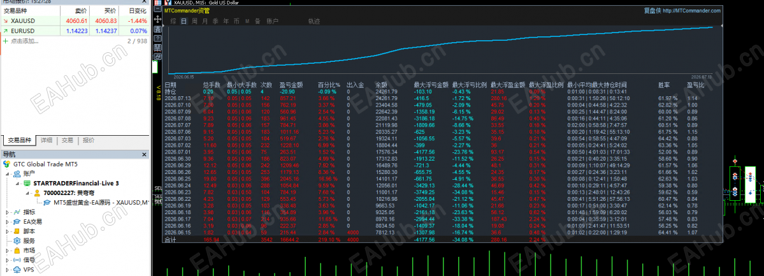This screenshot has width=764, height=276.
Task: Close the 导航 navigator panel
Action: point(144,154)
